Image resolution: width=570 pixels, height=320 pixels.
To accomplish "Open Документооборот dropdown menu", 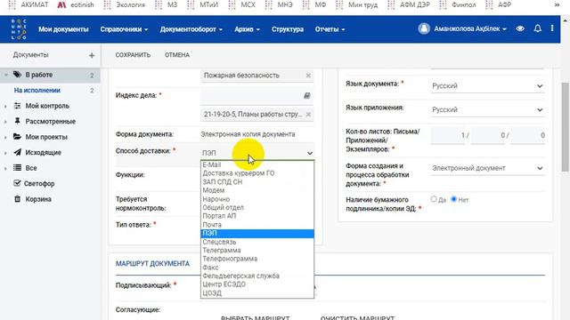I will tap(191, 29).
